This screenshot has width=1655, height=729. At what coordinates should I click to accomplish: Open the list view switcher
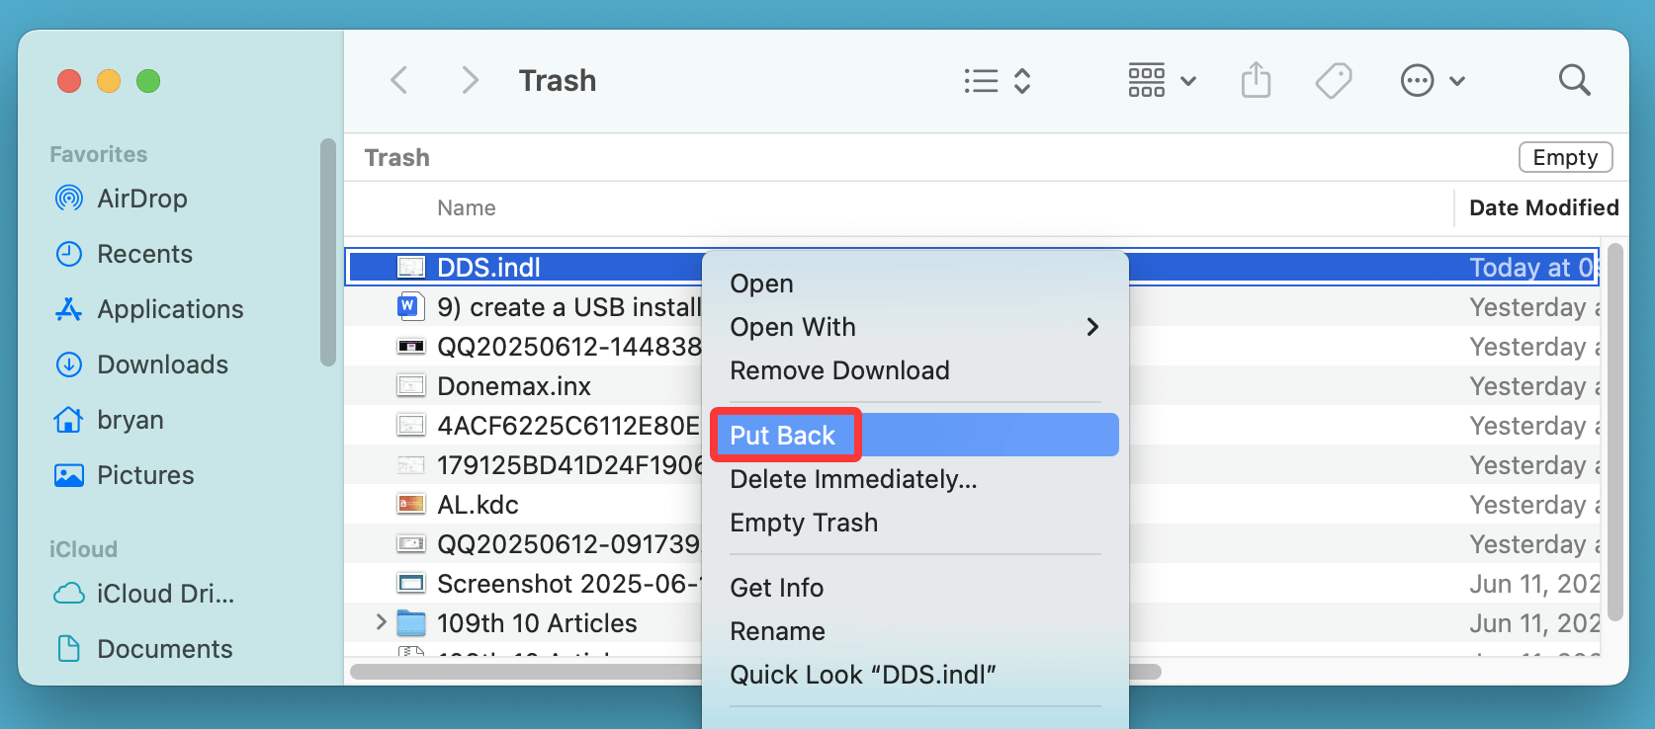(998, 81)
